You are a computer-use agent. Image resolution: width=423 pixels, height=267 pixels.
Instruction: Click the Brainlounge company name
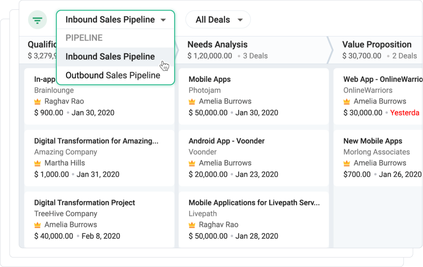(x=54, y=90)
